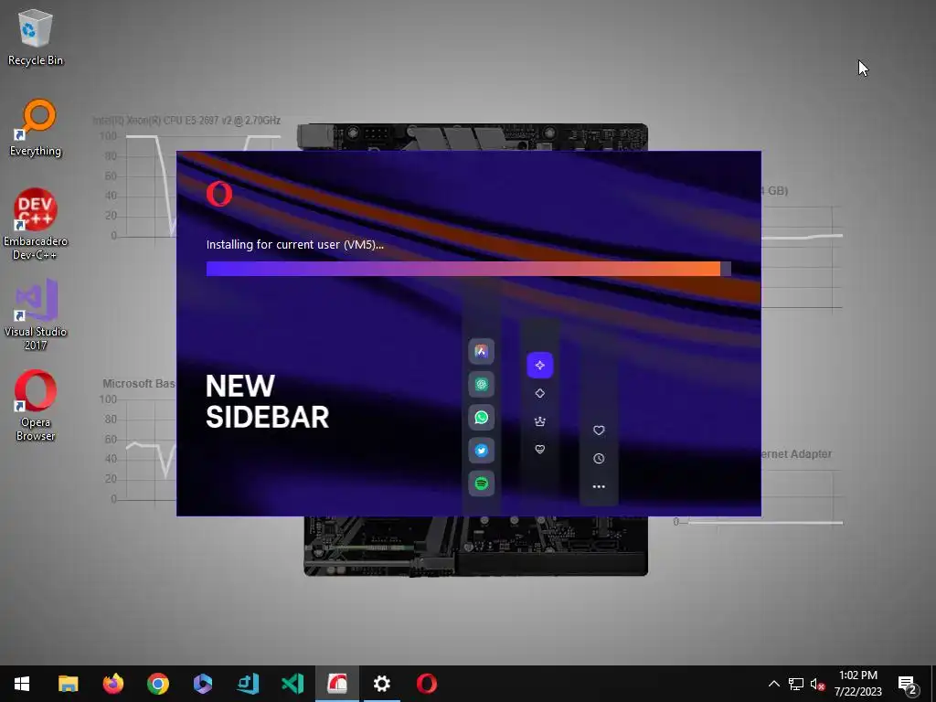Select the Visual Studio 2017 shortcut

point(36,314)
